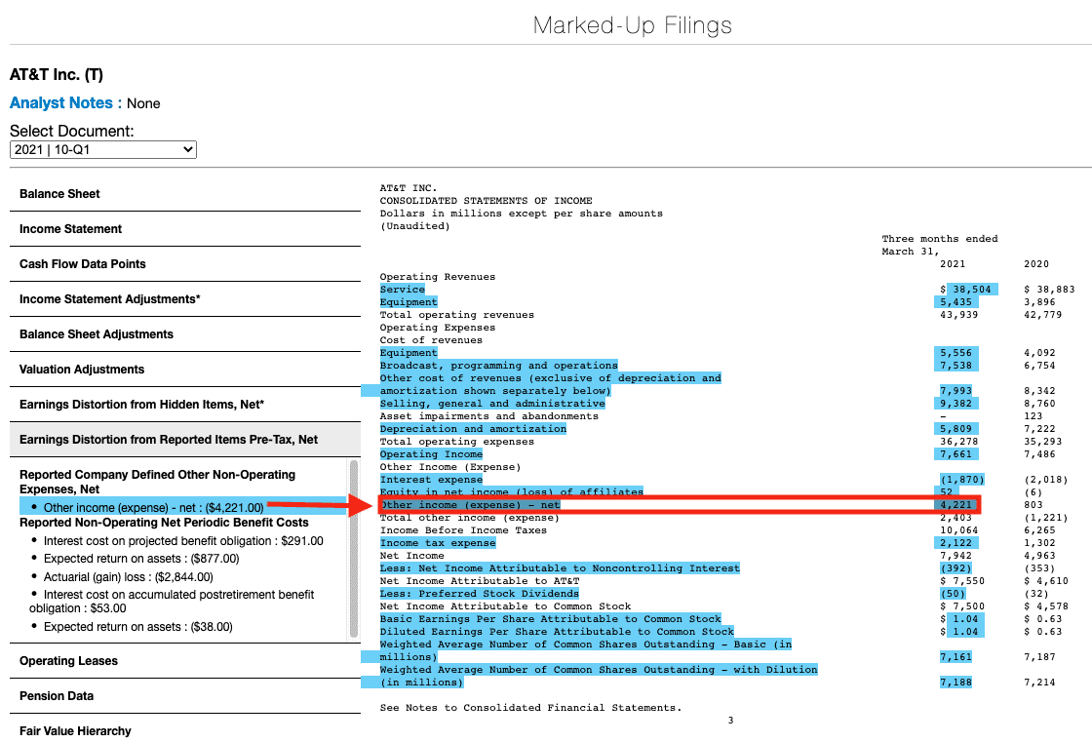Select Actuarial (gain) loss item
The width and height of the screenshot is (1092, 742).
tap(128, 577)
